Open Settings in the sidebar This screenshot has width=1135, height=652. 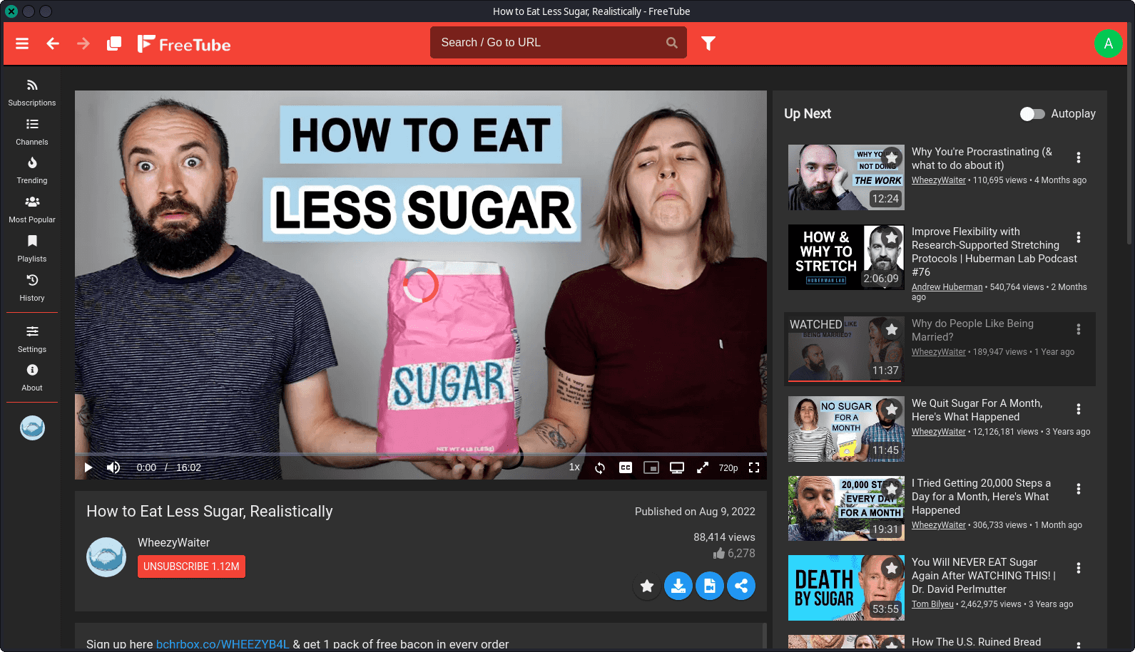[x=32, y=339]
